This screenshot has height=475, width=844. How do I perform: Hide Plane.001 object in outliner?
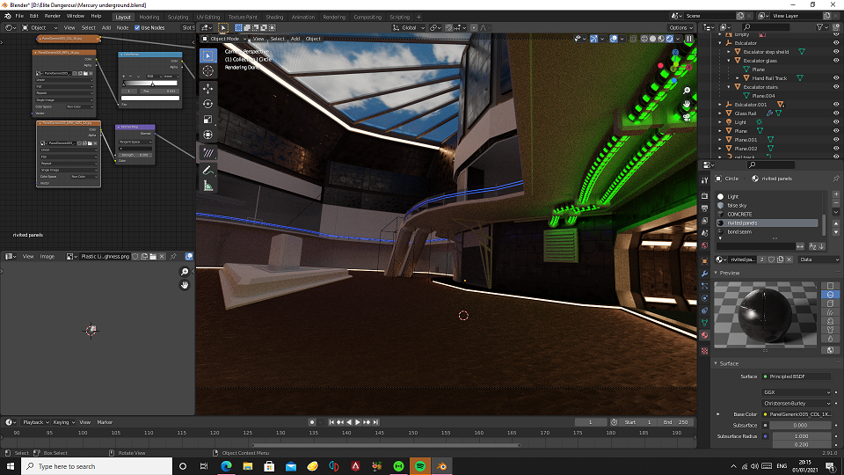(836, 140)
